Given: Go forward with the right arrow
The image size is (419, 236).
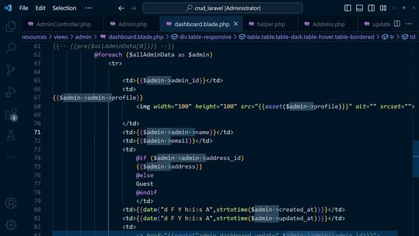Looking at the screenshot, I should coord(133,9).
